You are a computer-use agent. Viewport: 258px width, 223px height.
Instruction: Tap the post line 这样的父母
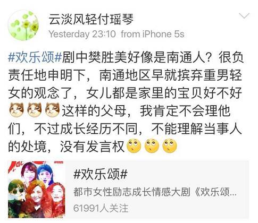point(94,110)
